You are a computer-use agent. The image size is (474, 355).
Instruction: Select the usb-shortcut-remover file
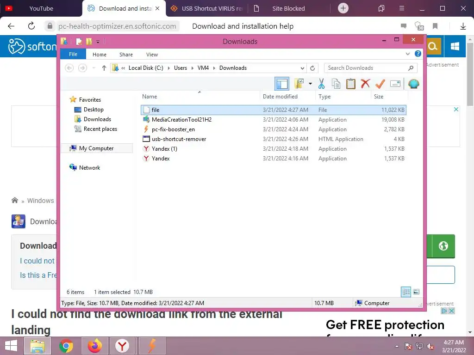(274, 139)
